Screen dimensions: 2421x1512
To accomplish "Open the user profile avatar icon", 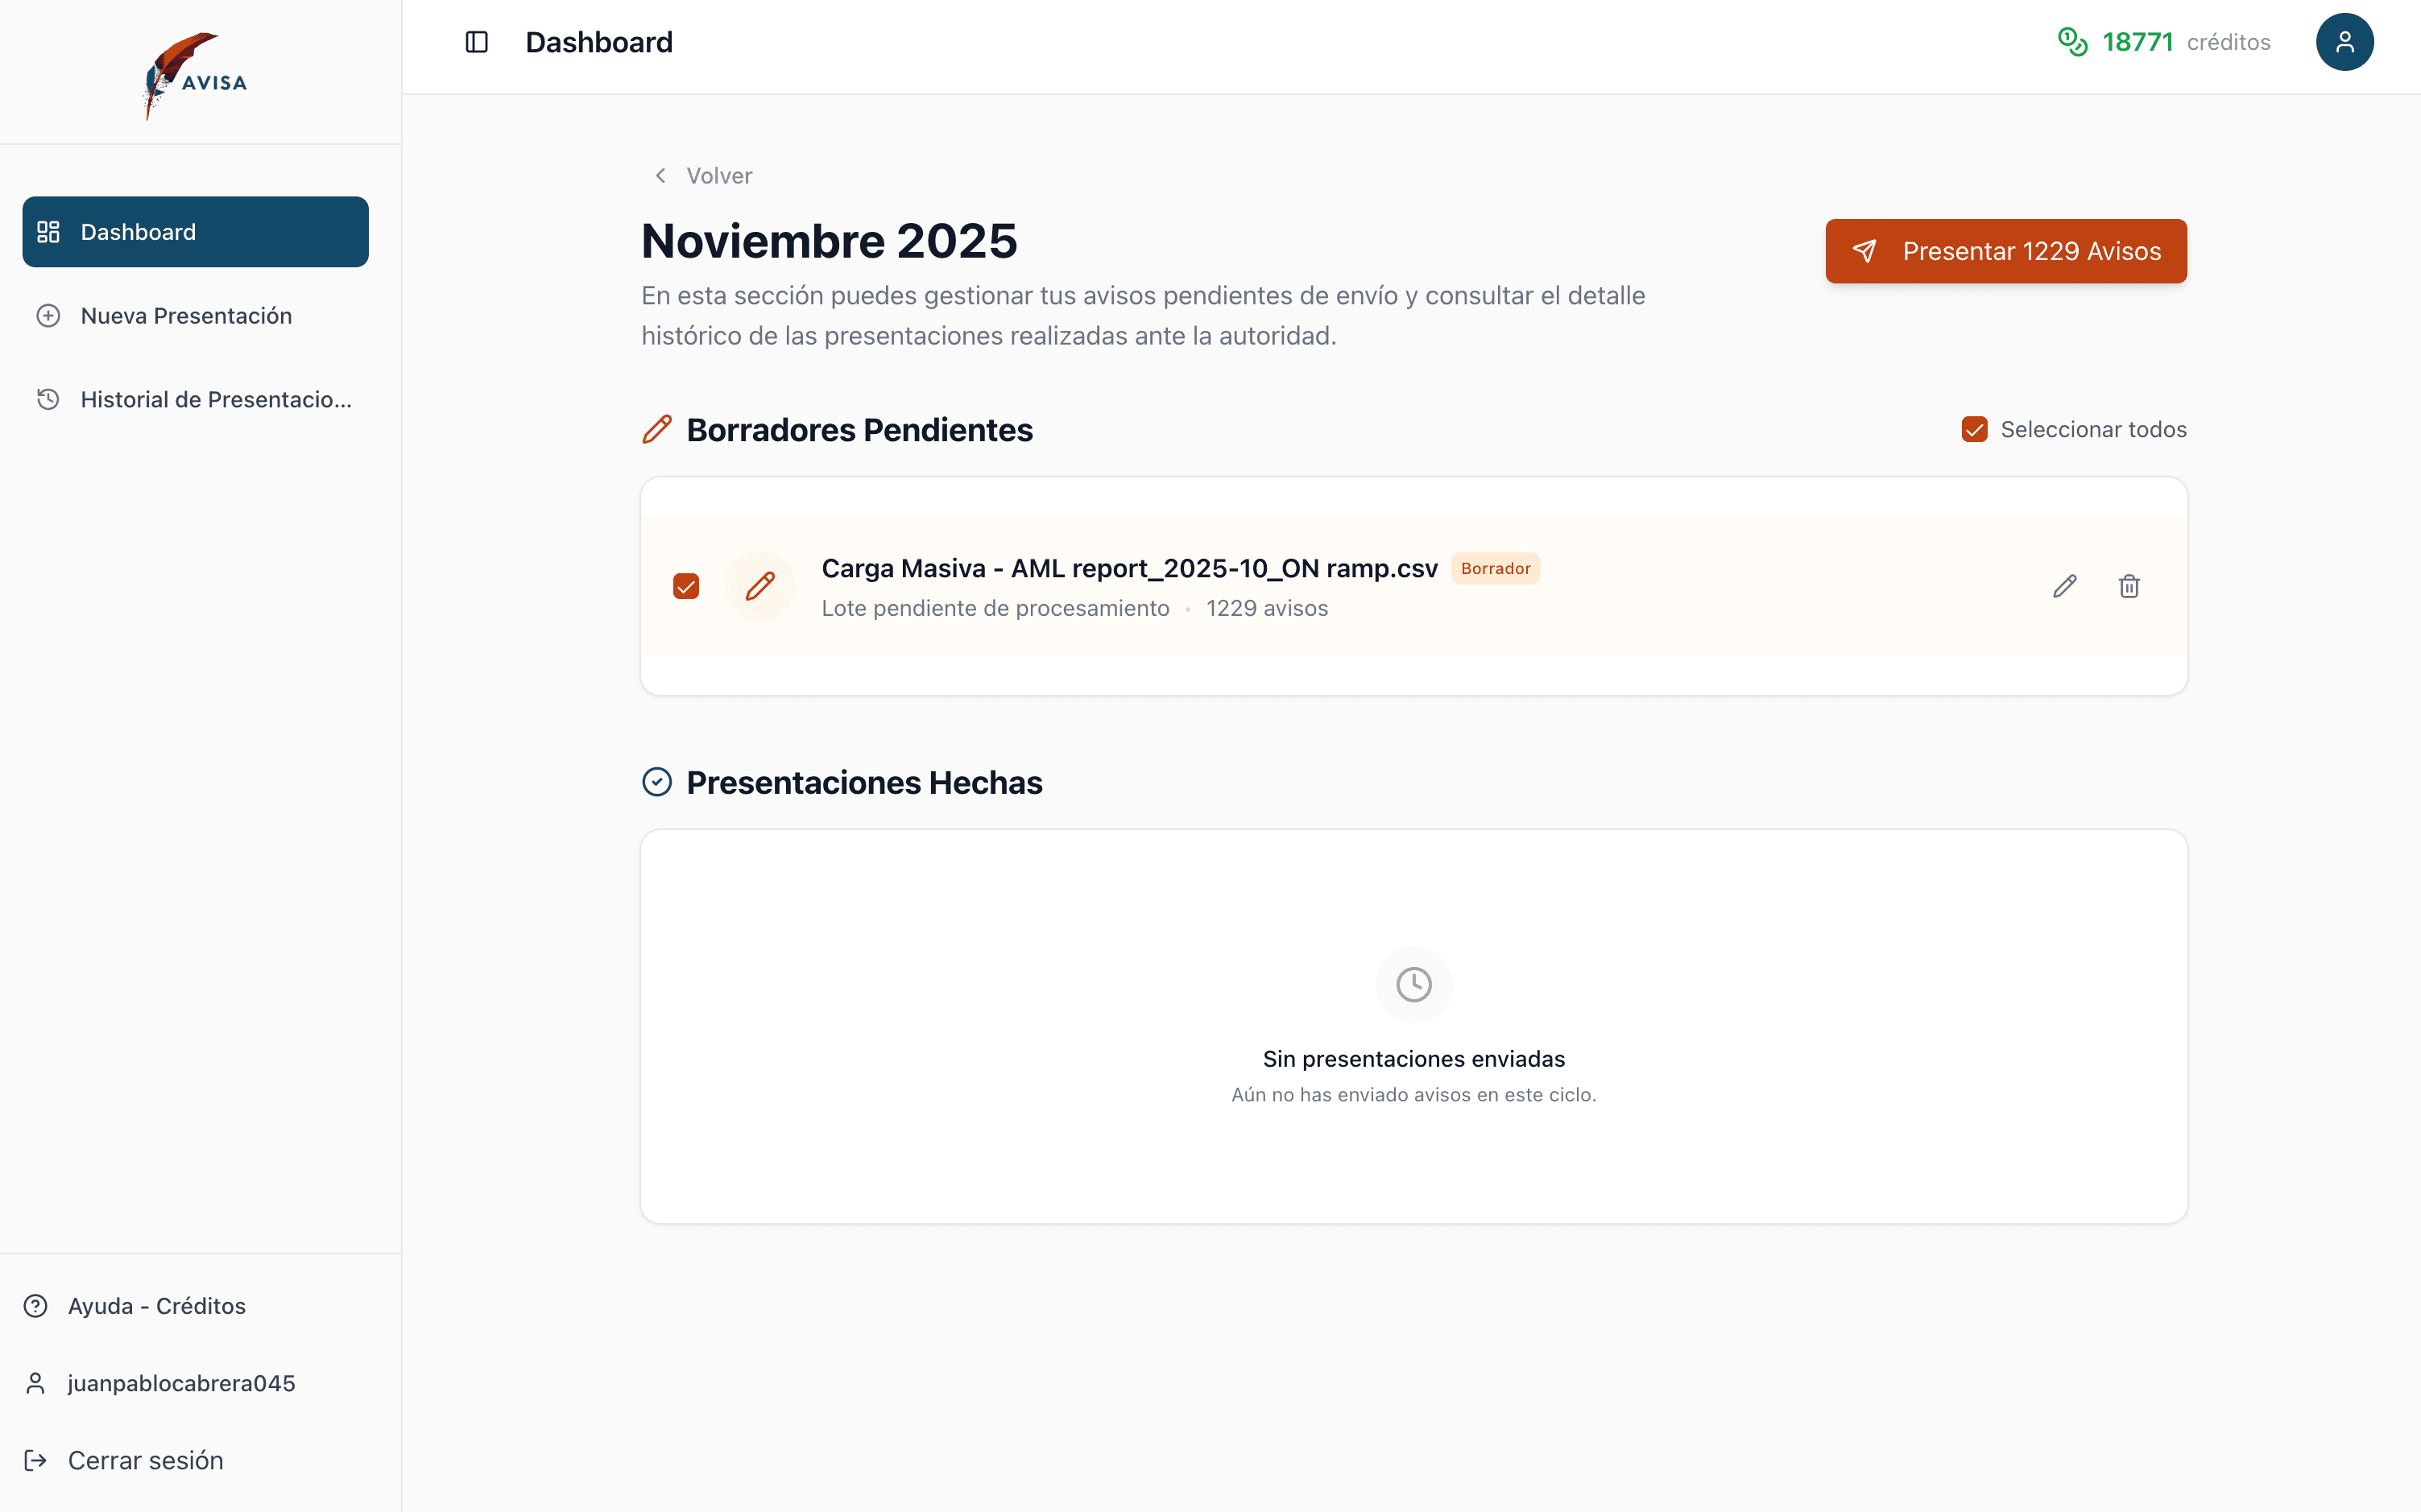I will tap(2345, 42).
